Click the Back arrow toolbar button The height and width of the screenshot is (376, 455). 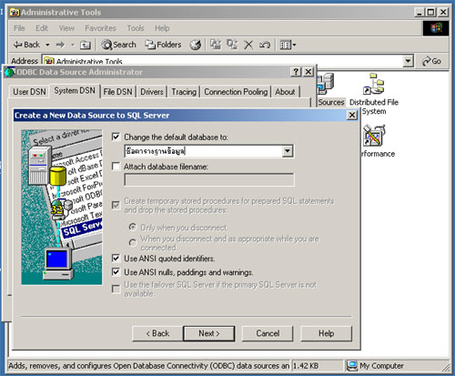27,45
